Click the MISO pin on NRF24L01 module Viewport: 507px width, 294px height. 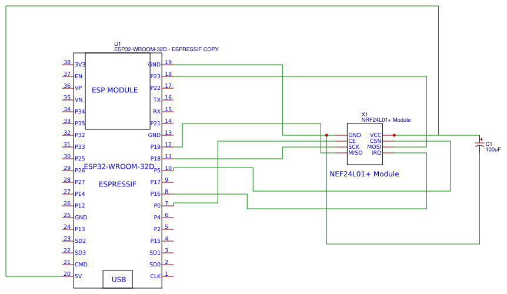pyautogui.click(x=355, y=153)
